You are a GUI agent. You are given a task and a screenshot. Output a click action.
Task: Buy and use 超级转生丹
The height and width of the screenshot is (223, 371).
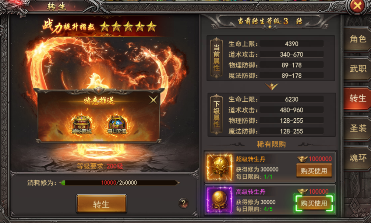(314, 171)
